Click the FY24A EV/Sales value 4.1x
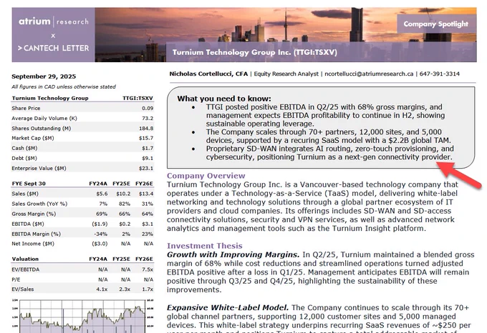The height and width of the screenshot is (333, 487). 102,289
